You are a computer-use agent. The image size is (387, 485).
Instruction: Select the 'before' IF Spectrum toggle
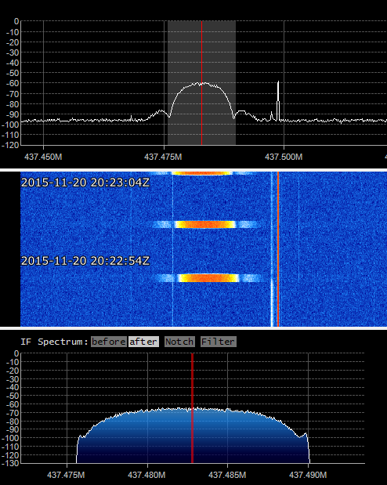[x=109, y=342]
